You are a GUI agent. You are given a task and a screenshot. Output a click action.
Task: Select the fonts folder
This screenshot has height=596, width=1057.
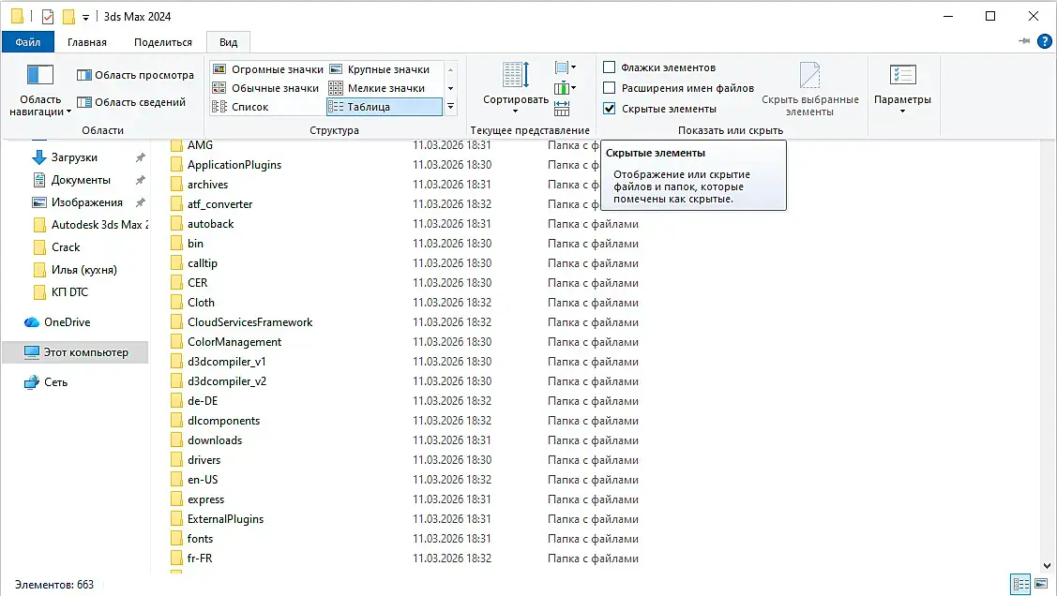coord(192,539)
